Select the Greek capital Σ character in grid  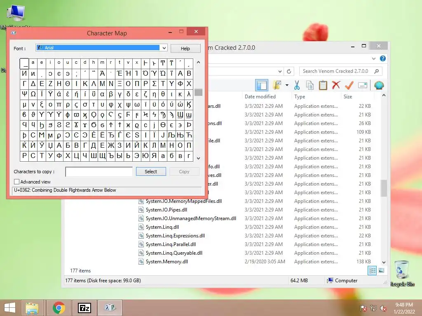pyautogui.click(x=154, y=84)
